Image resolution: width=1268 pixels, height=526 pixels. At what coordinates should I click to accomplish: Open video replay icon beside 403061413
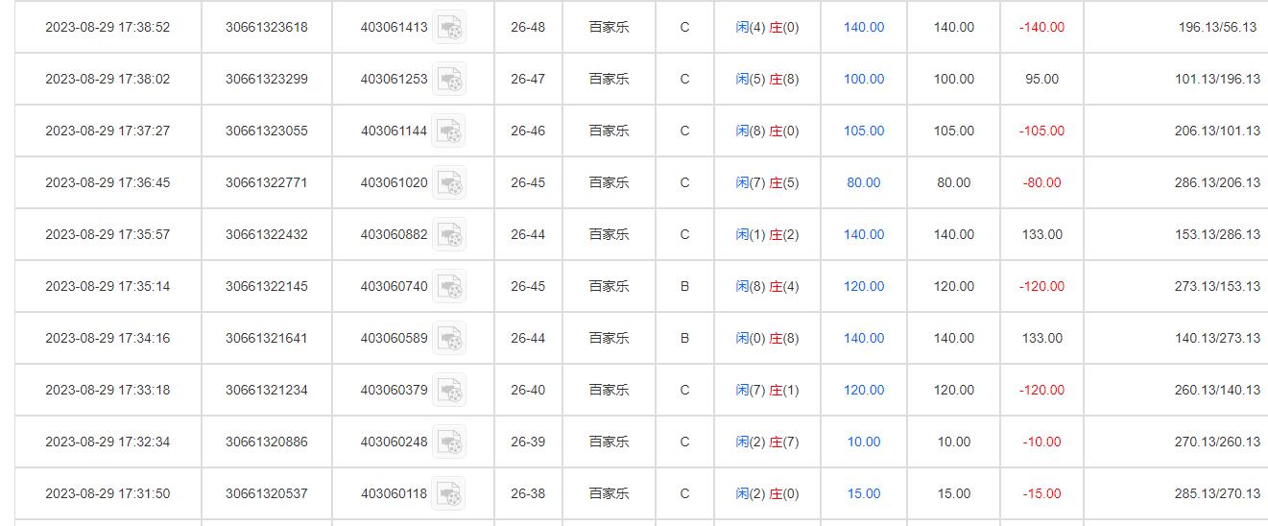[x=448, y=28]
